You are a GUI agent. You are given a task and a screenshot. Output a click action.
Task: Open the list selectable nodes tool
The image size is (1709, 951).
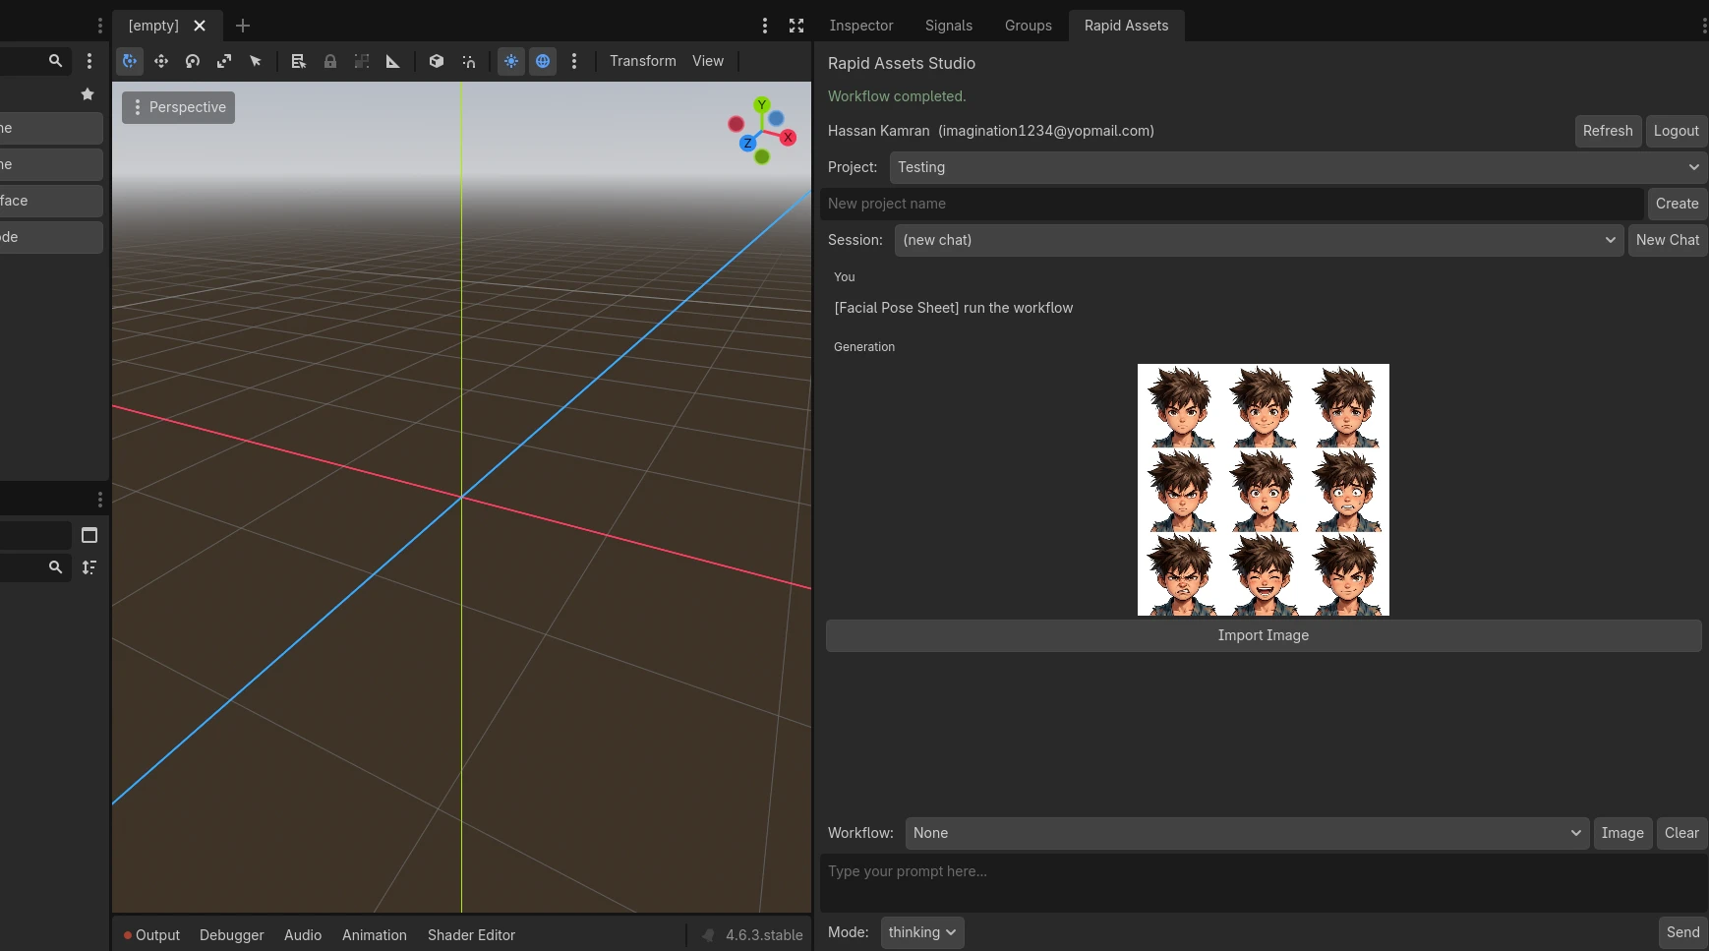pyautogui.click(x=299, y=61)
